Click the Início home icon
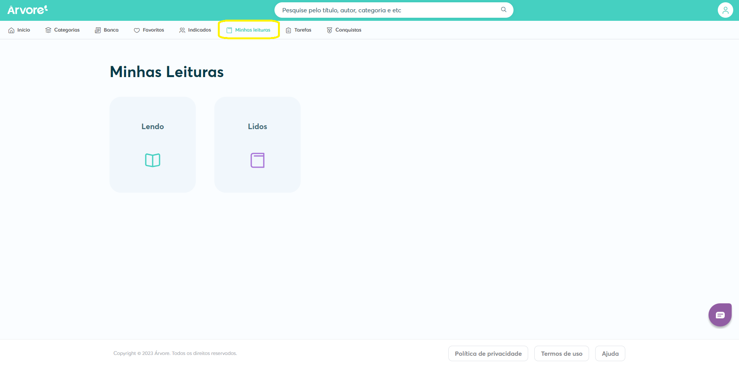This screenshot has height=365, width=739. pyautogui.click(x=12, y=30)
